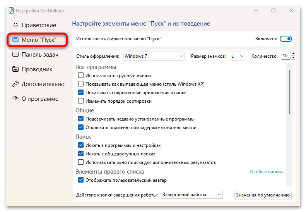Click the icon beside О программе
306x212 pixels.
(x=15, y=98)
